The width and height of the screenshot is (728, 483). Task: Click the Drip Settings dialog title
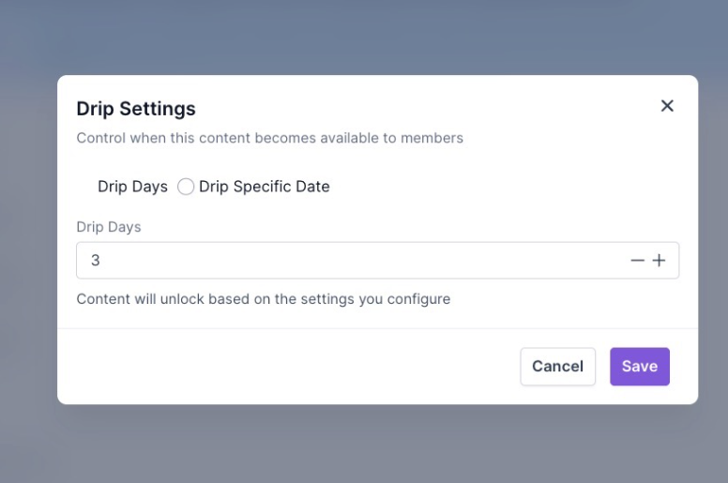coord(136,109)
